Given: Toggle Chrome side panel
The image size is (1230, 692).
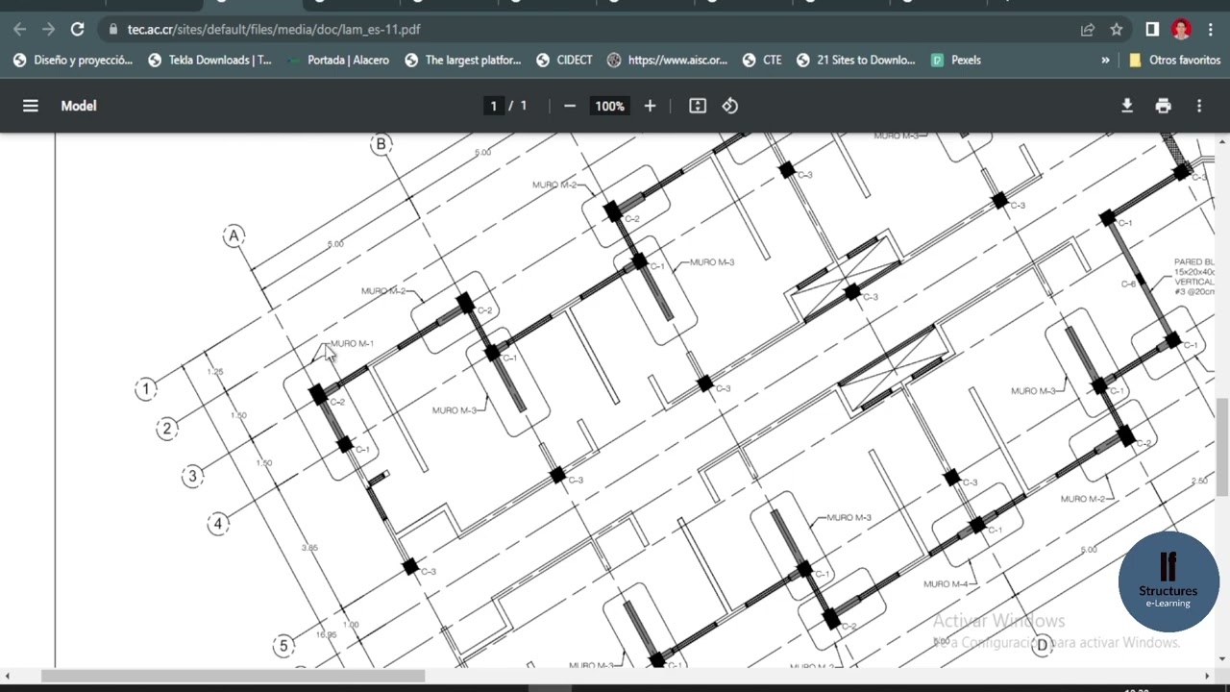Looking at the screenshot, I should tap(1152, 30).
